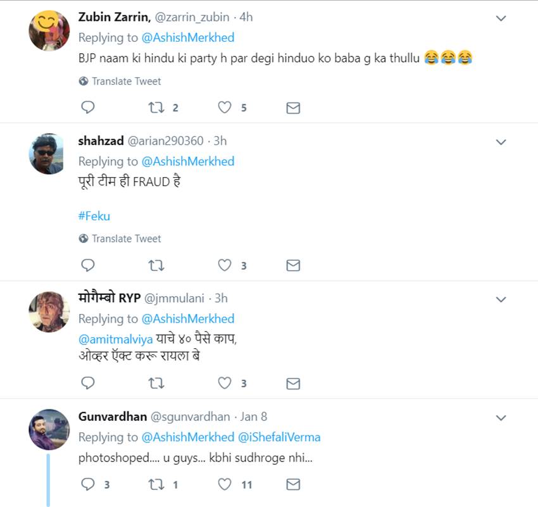Open the @iShefaliVerma profile link
The width and height of the screenshot is (538, 507).
click(279, 437)
